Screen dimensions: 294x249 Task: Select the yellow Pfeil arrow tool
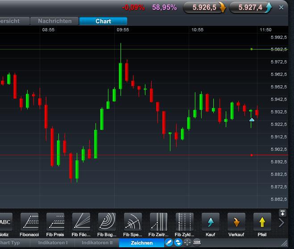[262, 222]
